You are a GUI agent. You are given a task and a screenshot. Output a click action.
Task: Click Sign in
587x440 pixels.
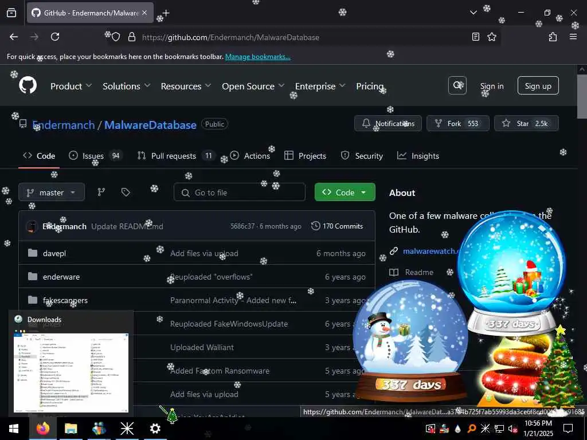(491, 86)
